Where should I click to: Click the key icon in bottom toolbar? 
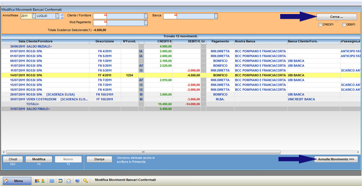(86, 181)
